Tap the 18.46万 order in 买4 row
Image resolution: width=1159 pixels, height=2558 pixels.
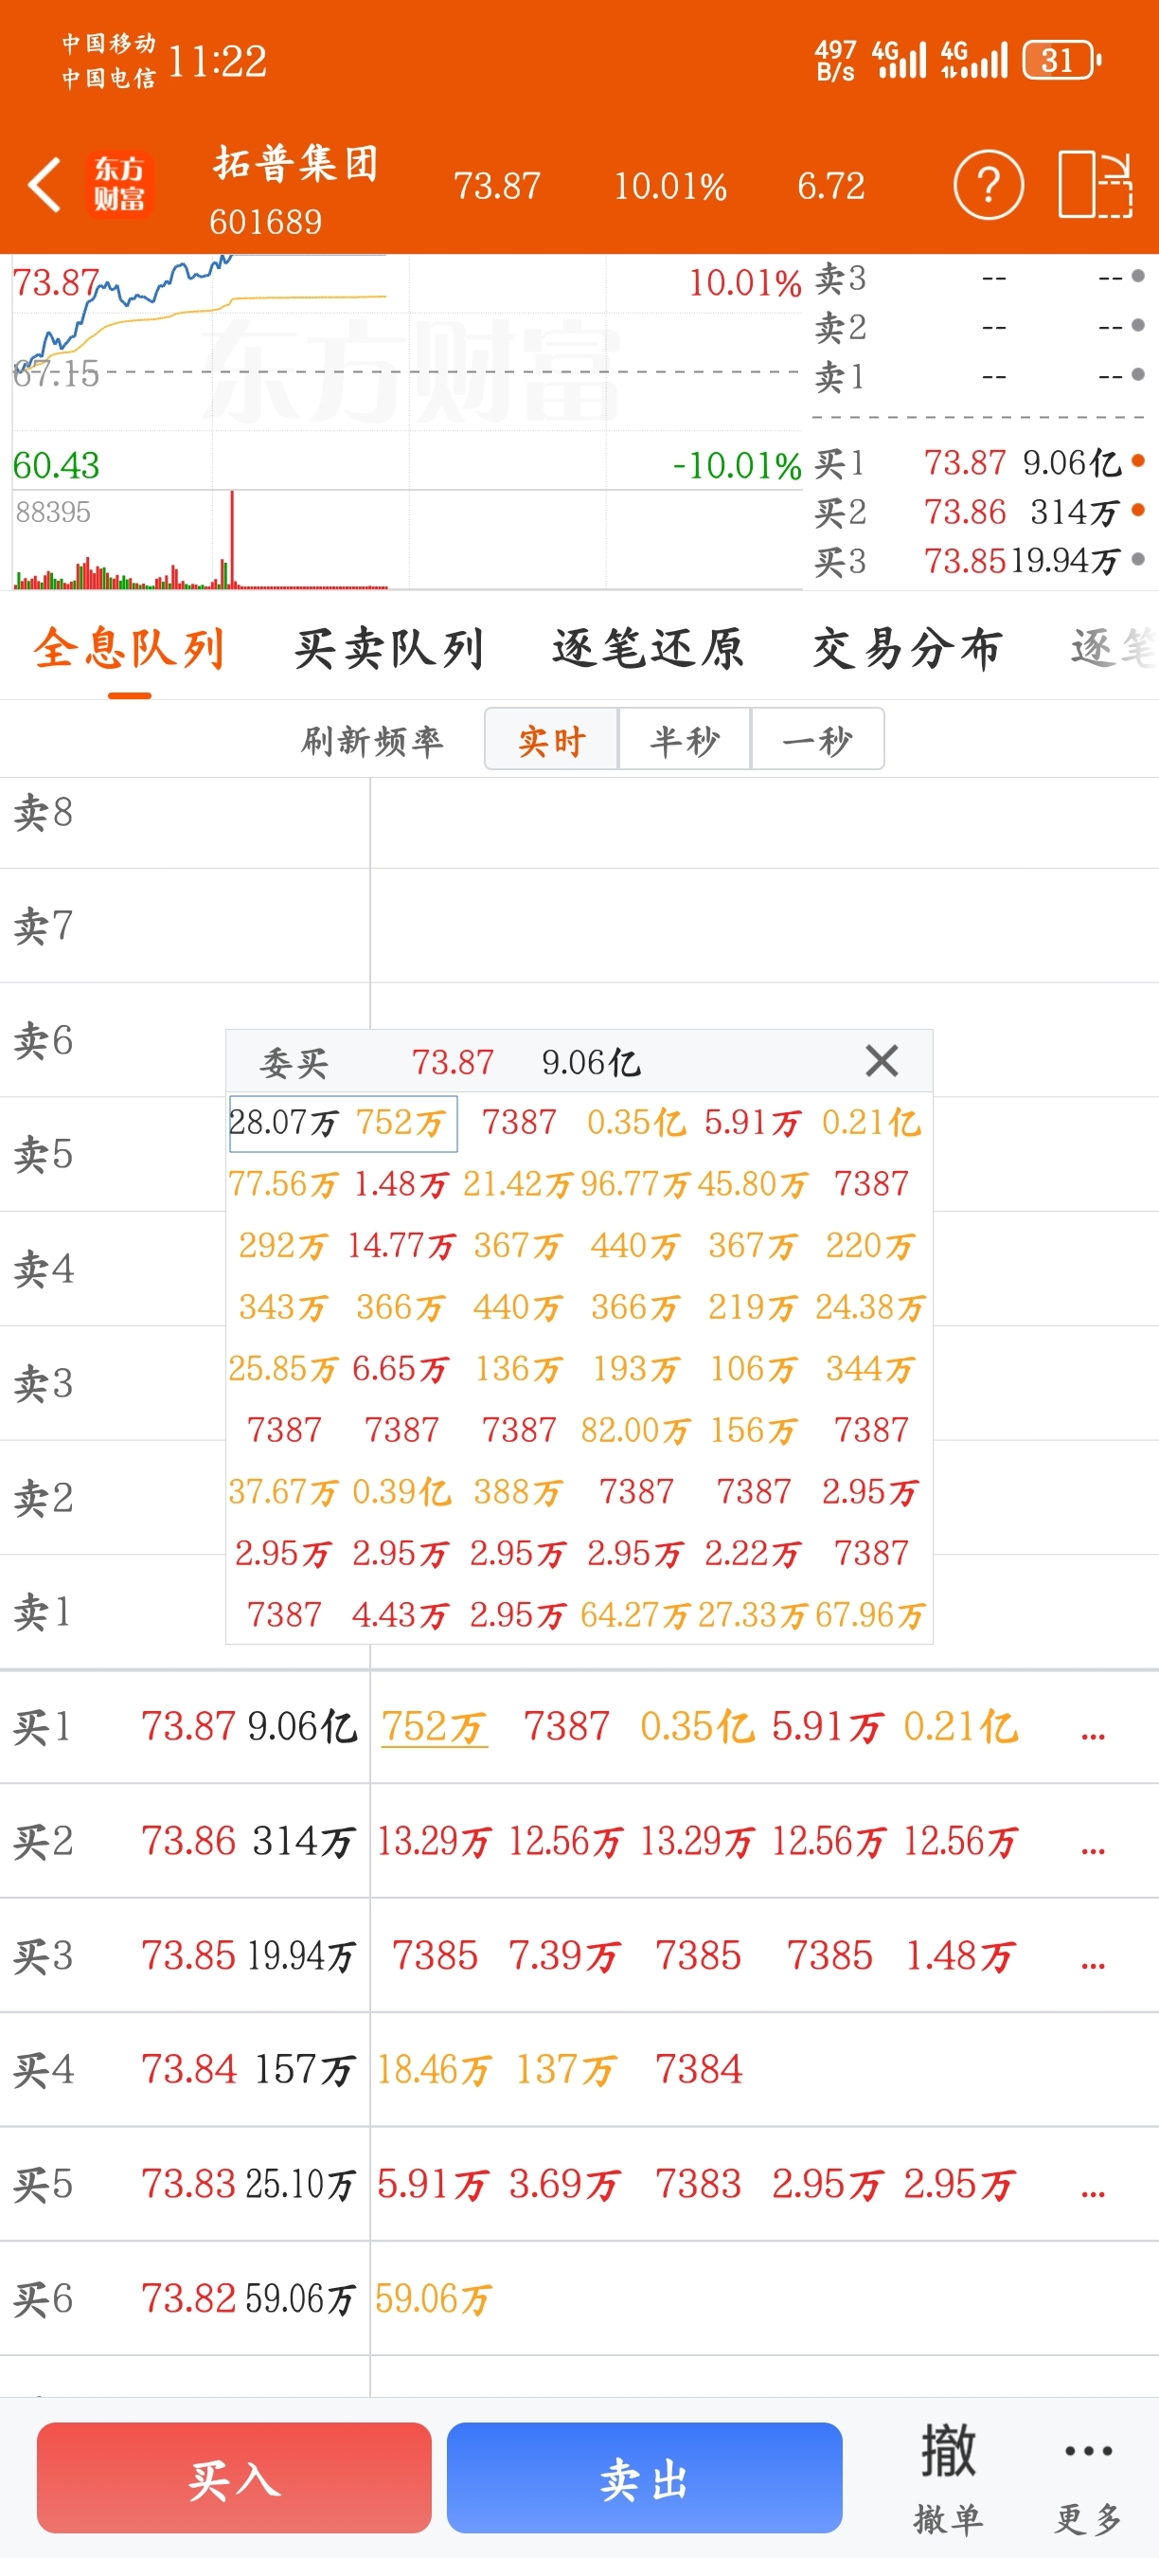click(434, 2070)
